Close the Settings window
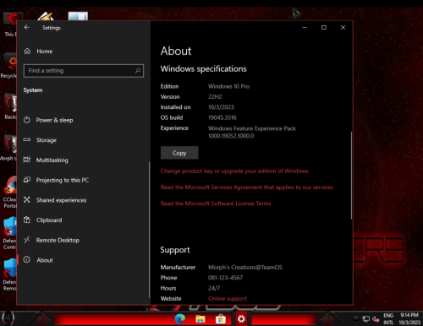The width and height of the screenshot is (423, 326). [x=343, y=27]
